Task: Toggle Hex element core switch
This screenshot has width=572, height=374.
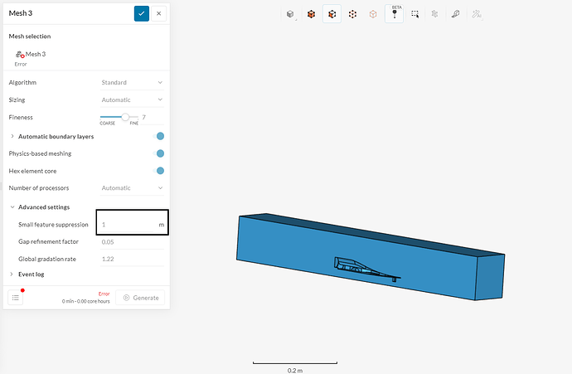Action: point(160,171)
